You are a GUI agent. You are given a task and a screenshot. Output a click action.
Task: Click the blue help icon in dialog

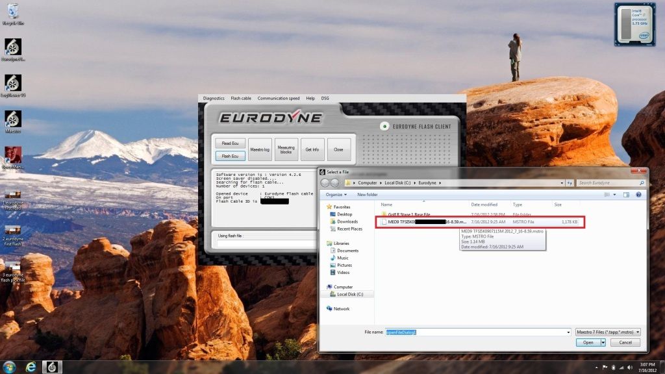tap(638, 195)
